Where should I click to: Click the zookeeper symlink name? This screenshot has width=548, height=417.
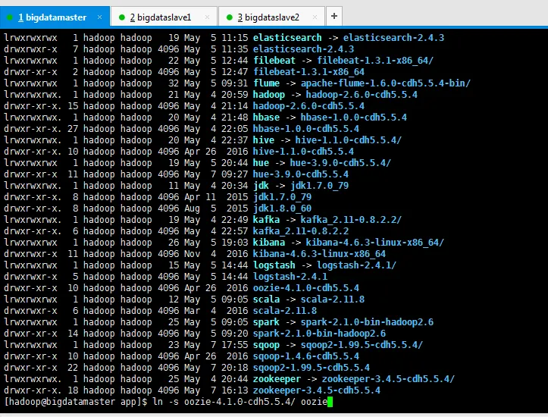tap(277, 379)
